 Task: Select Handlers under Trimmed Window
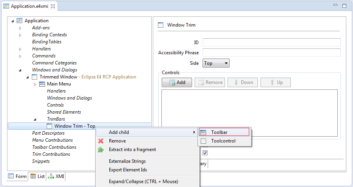coord(56,91)
